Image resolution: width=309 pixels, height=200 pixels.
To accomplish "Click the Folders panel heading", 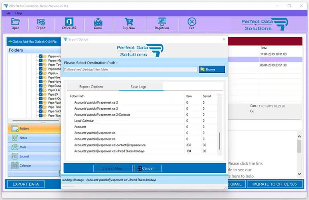I will tap(16, 50).
